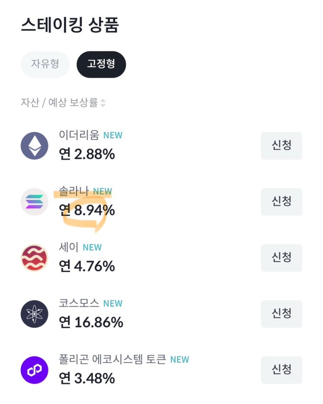Click the Polygon Ecosystem Token icon

34,370
